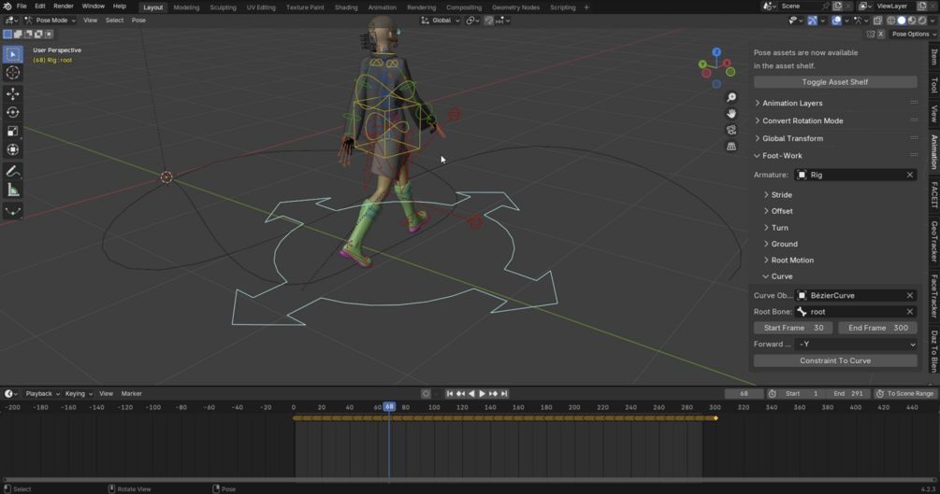Toggle viewport gizmos display
Screen dimensions: 940x494
[812, 21]
